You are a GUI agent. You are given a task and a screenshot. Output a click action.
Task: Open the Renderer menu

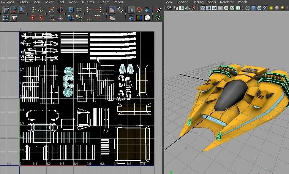click(x=227, y=2)
